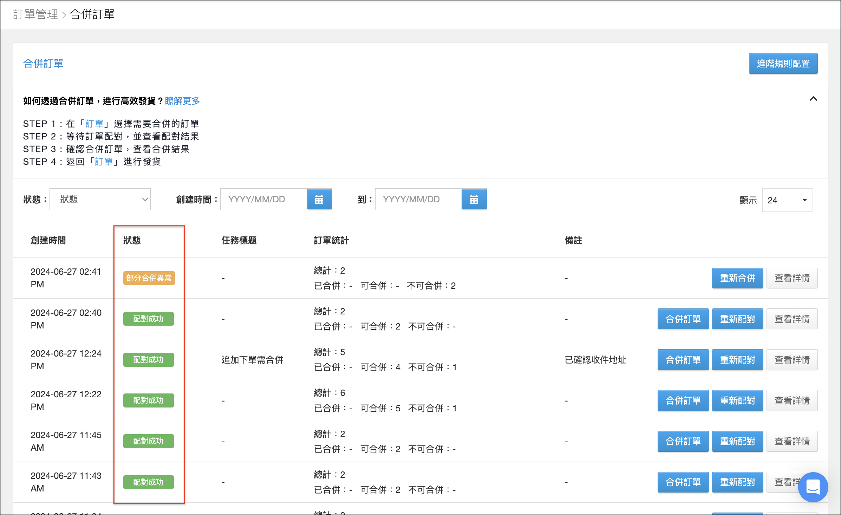Click the 可合併：5 statistic
This screenshot has width=841, height=515.
click(x=380, y=408)
